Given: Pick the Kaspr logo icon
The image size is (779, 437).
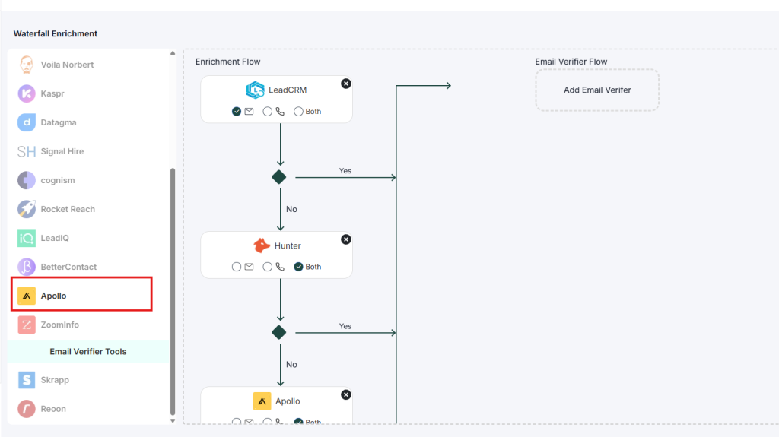Looking at the screenshot, I should [27, 93].
